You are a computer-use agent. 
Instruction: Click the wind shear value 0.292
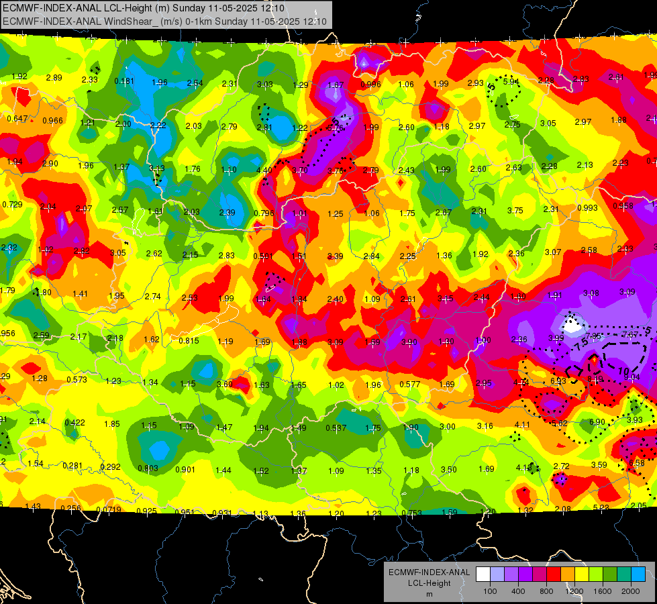point(110,466)
